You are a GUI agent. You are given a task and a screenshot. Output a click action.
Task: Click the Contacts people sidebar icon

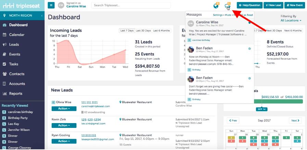point(5,74)
